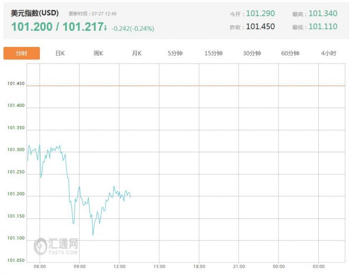
Task: Show the 15分钟 interval chart
Action: click(213, 53)
